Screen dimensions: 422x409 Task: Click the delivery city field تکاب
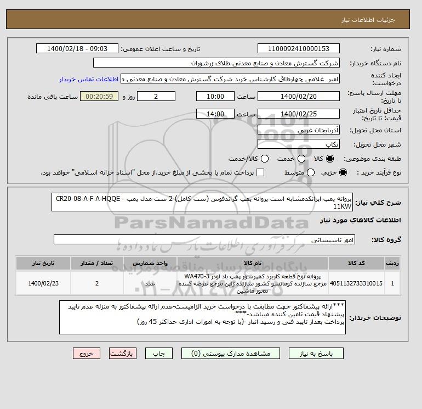click(x=299, y=144)
